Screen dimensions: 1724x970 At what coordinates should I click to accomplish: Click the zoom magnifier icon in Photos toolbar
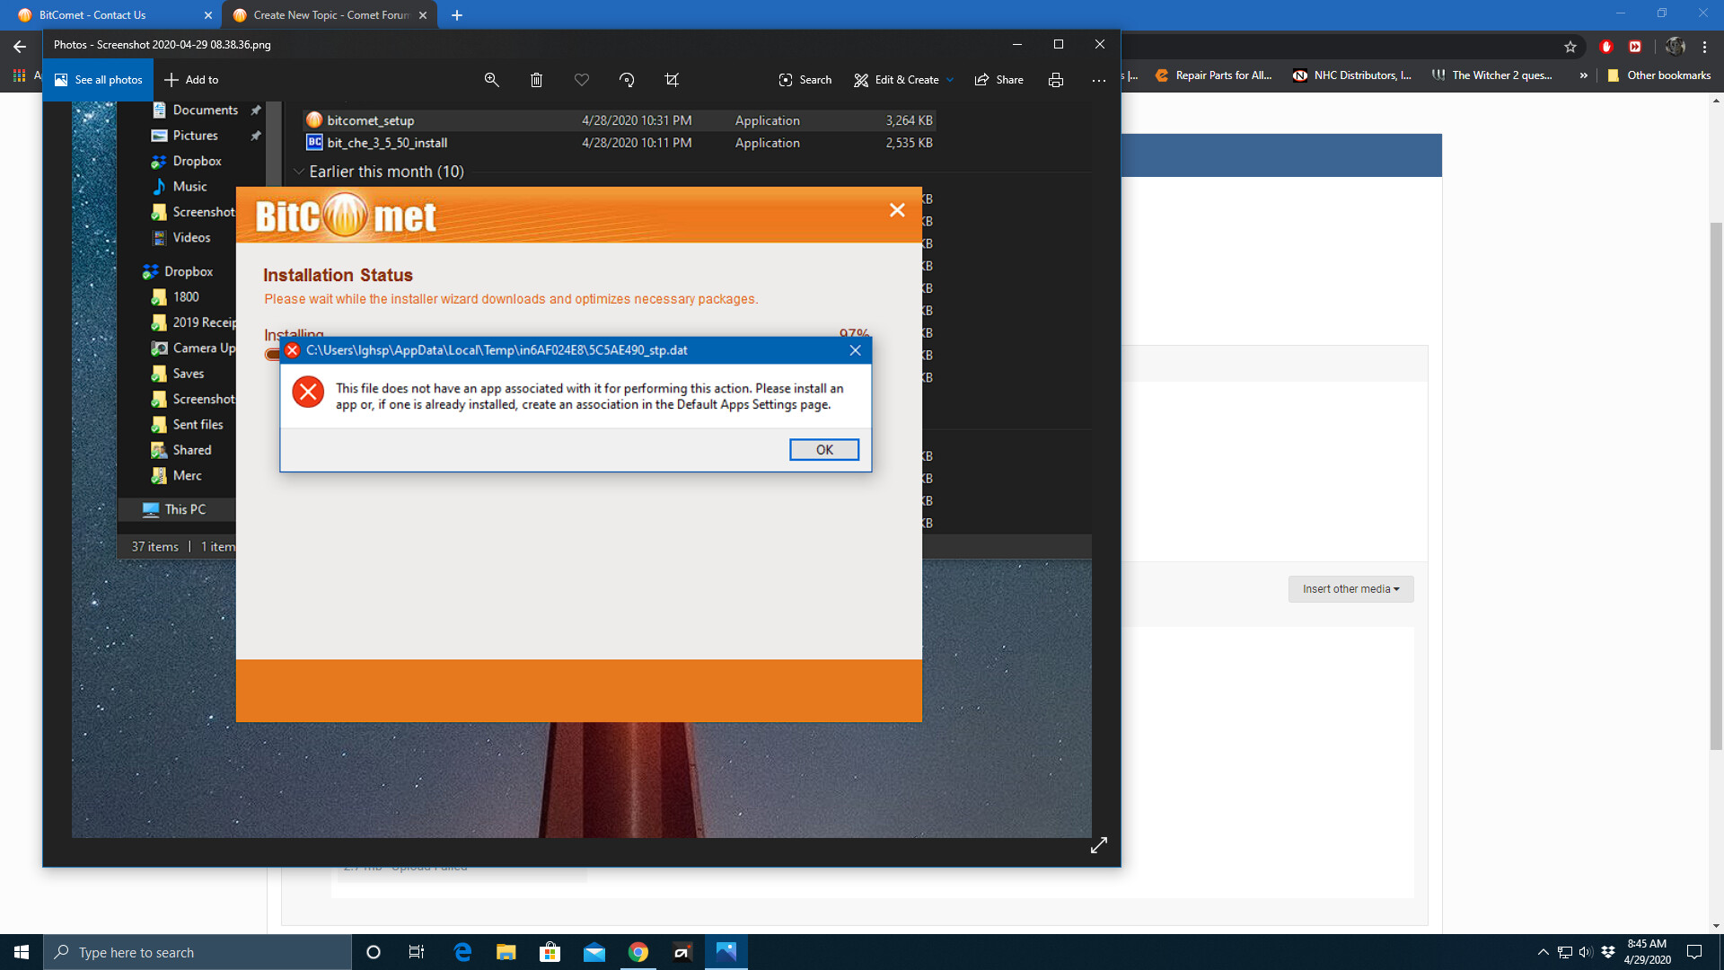pos(491,80)
